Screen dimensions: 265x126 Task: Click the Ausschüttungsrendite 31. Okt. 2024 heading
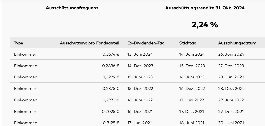[205, 8]
